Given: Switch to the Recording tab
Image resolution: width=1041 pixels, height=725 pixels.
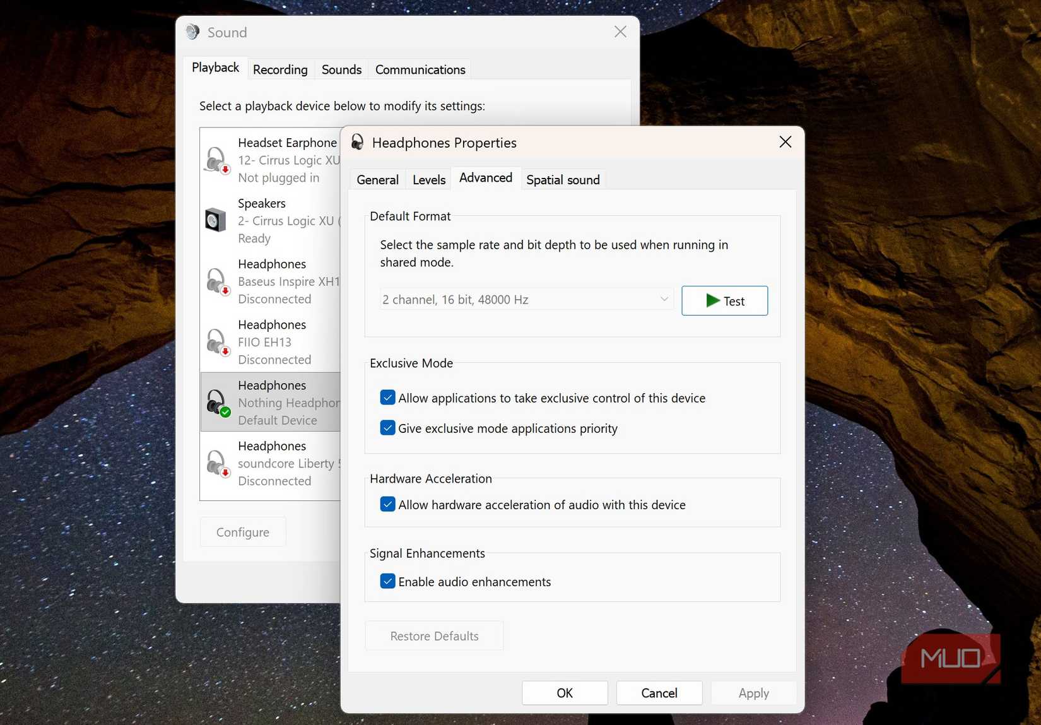Looking at the screenshot, I should (x=280, y=69).
